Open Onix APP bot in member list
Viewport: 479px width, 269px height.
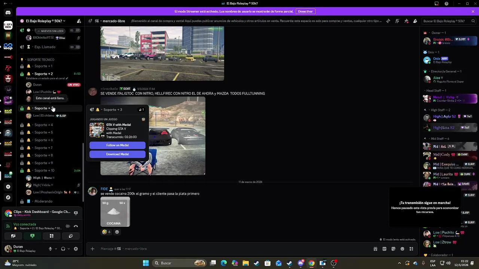pyautogui.click(x=451, y=60)
